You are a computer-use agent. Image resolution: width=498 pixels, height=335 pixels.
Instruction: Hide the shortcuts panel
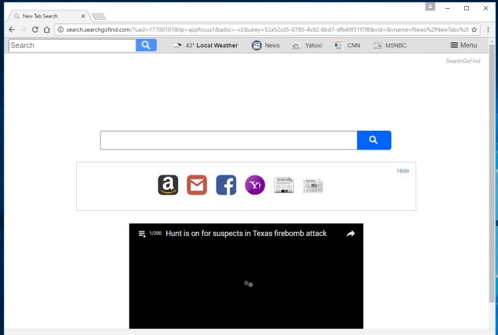403,171
